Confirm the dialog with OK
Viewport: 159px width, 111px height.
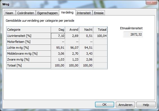[x=104, y=105]
